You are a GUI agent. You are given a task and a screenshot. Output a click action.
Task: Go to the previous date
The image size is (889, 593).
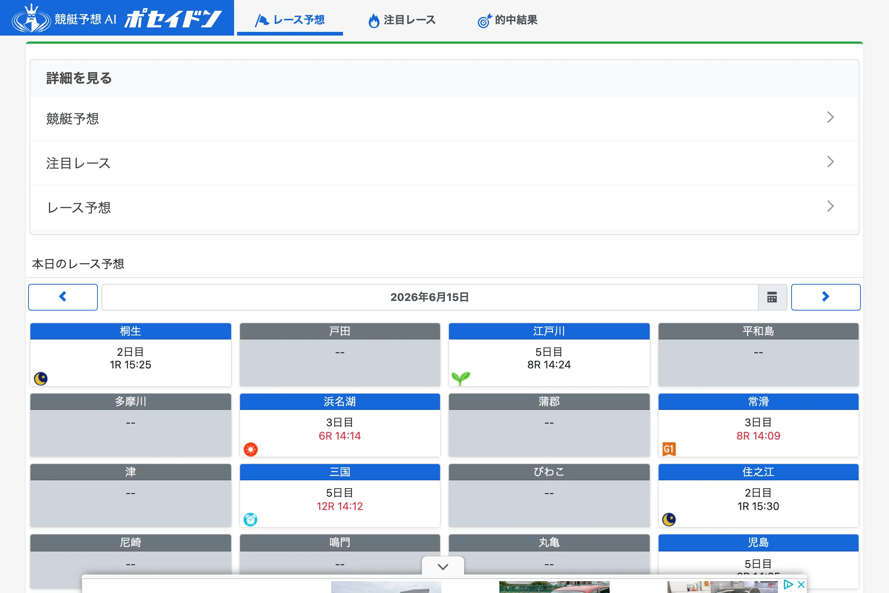(x=63, y=297)
